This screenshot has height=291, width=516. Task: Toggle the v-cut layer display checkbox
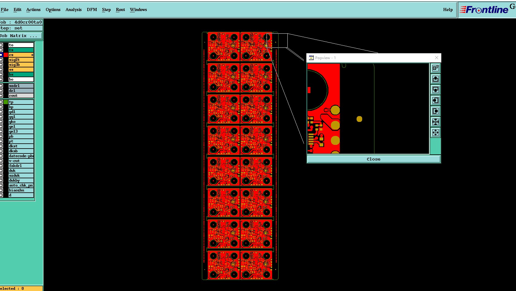[1, 161]
